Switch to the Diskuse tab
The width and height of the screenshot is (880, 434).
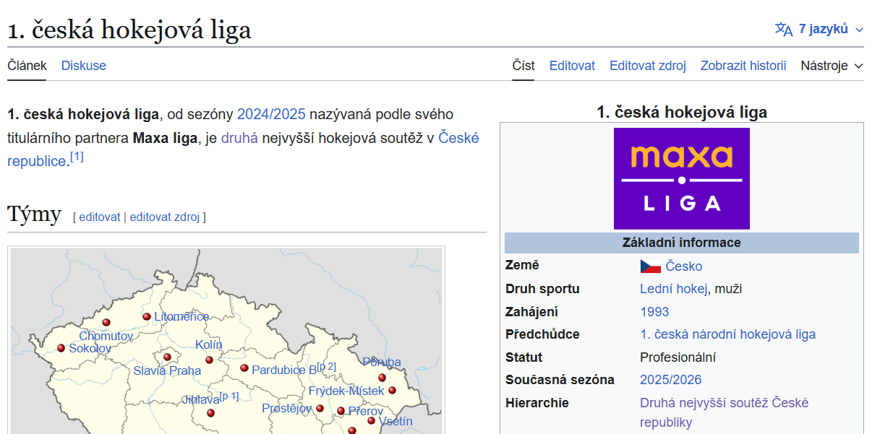point(83,66)
